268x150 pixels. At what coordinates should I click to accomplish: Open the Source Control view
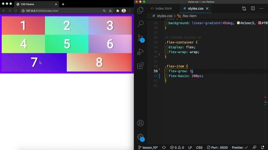(141, 38)
